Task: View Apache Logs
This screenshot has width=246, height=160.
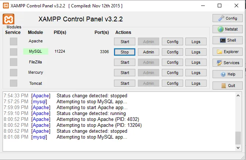Action: tap(196, 42)
